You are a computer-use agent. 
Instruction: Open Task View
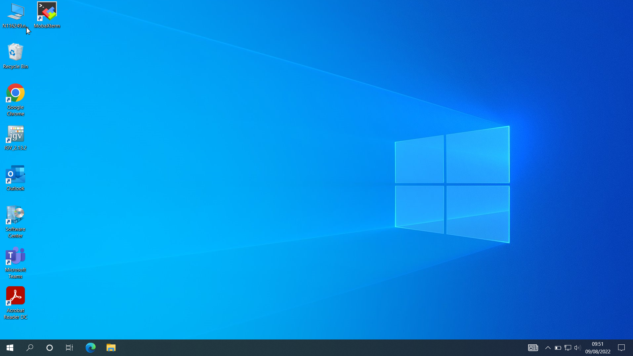pos(69,347)
